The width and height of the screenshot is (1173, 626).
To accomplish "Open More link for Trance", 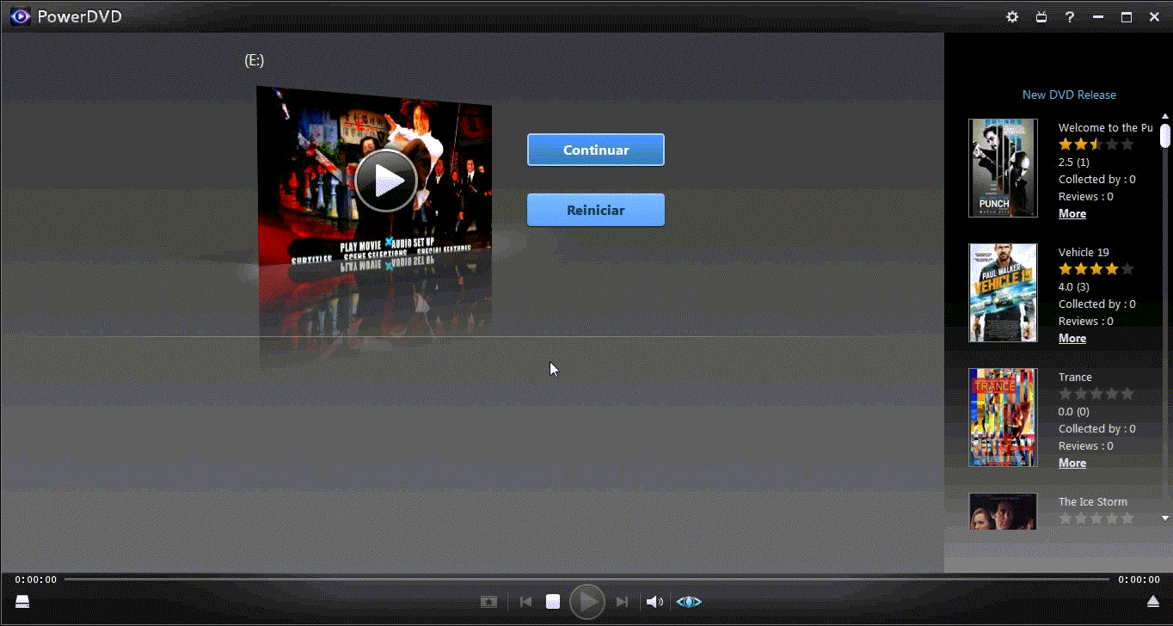I will pos(1072,463).
